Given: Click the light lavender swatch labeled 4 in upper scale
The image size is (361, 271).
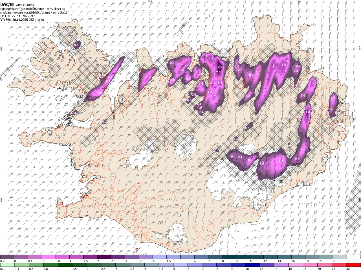Looking at the screenshot, I should [159, 257].
